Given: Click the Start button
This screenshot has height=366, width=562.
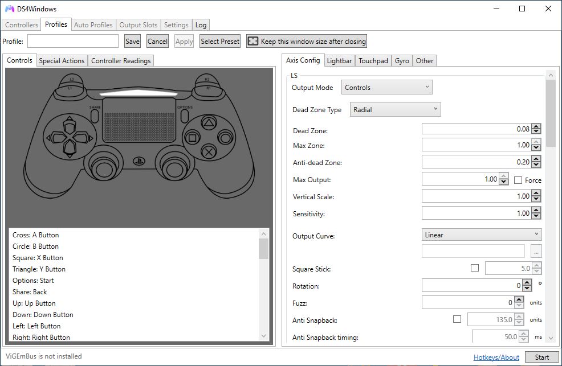Looking at the screenshot, I should (x=541, y=357).
